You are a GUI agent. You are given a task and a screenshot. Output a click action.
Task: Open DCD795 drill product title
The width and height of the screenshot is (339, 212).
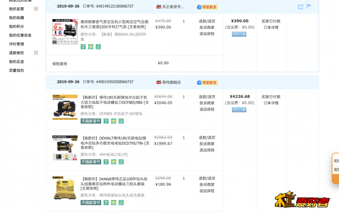115,143
